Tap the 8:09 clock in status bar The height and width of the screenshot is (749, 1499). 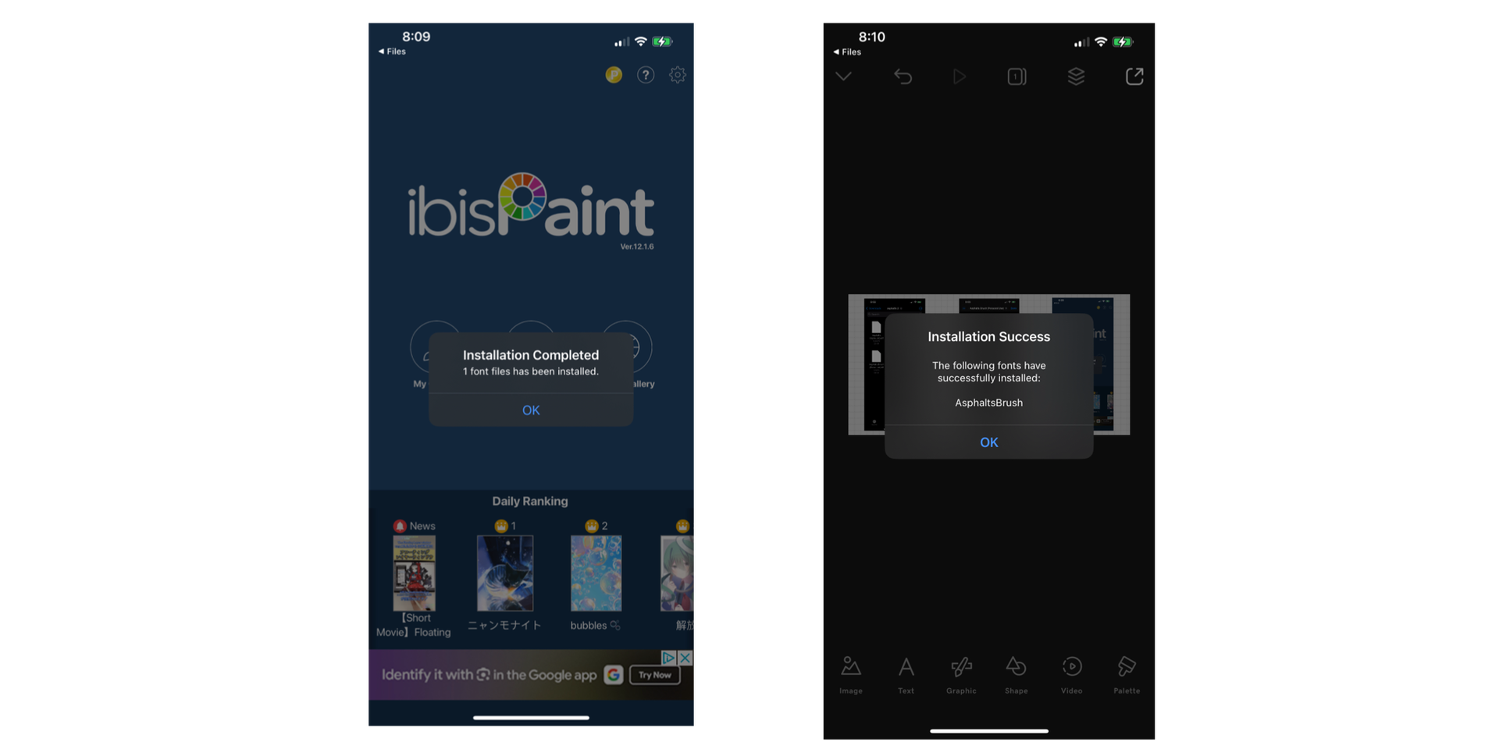416,37
